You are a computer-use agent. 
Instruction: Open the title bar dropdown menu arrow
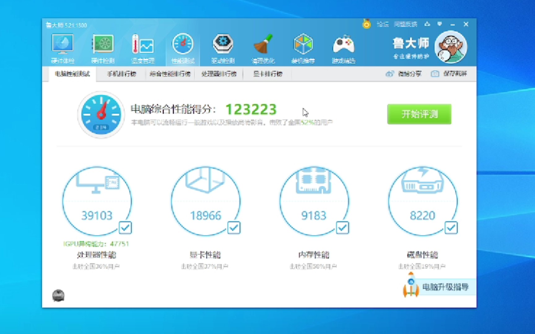coord(440,24)
